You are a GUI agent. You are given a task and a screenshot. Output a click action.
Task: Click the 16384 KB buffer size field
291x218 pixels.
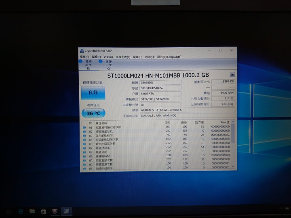tap(223, 82)
